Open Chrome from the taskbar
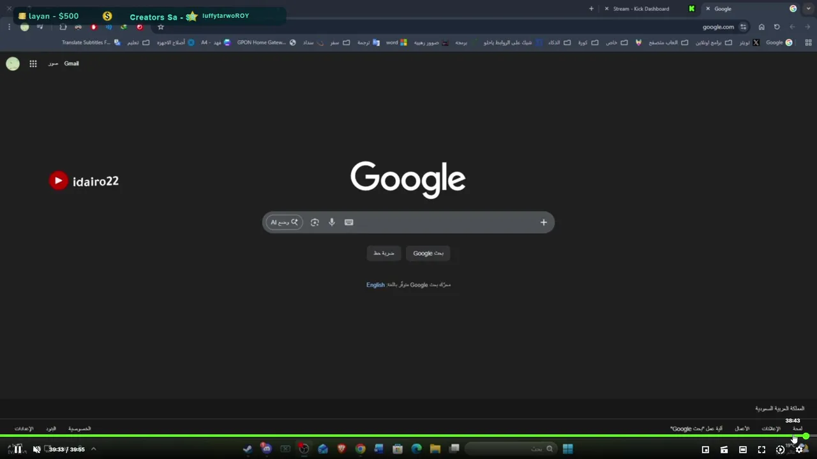 click(361, 449)
